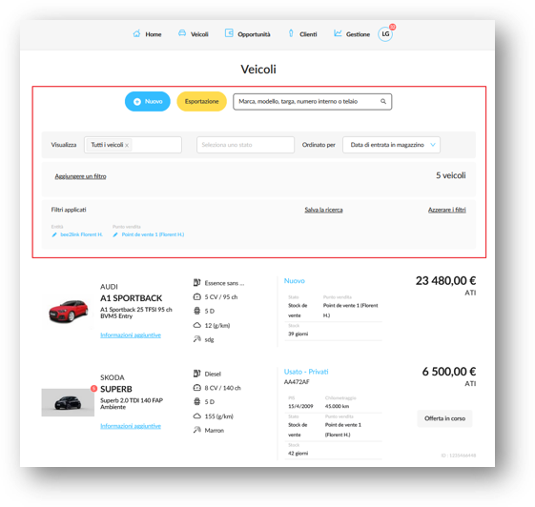Click the Home house icon
Screen dimensions: 535x507
coord(136,33)
